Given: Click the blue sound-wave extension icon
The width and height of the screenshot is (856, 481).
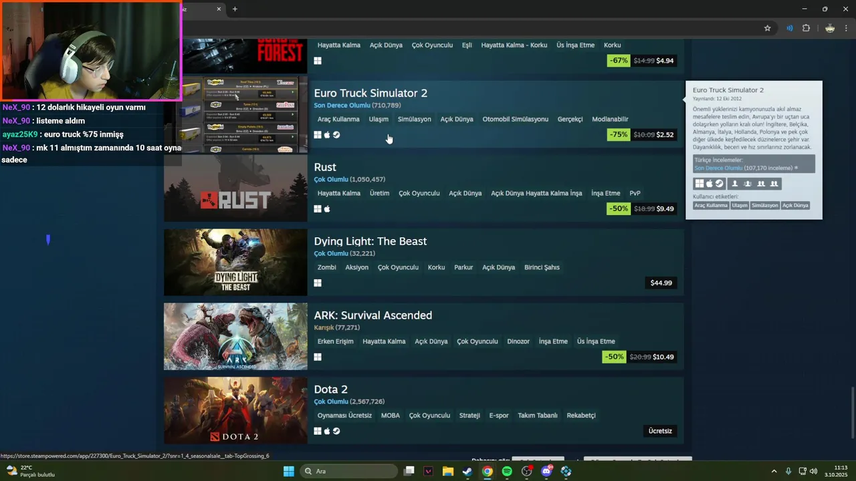Looking at the screenshot, I should [x=790, y=28].
